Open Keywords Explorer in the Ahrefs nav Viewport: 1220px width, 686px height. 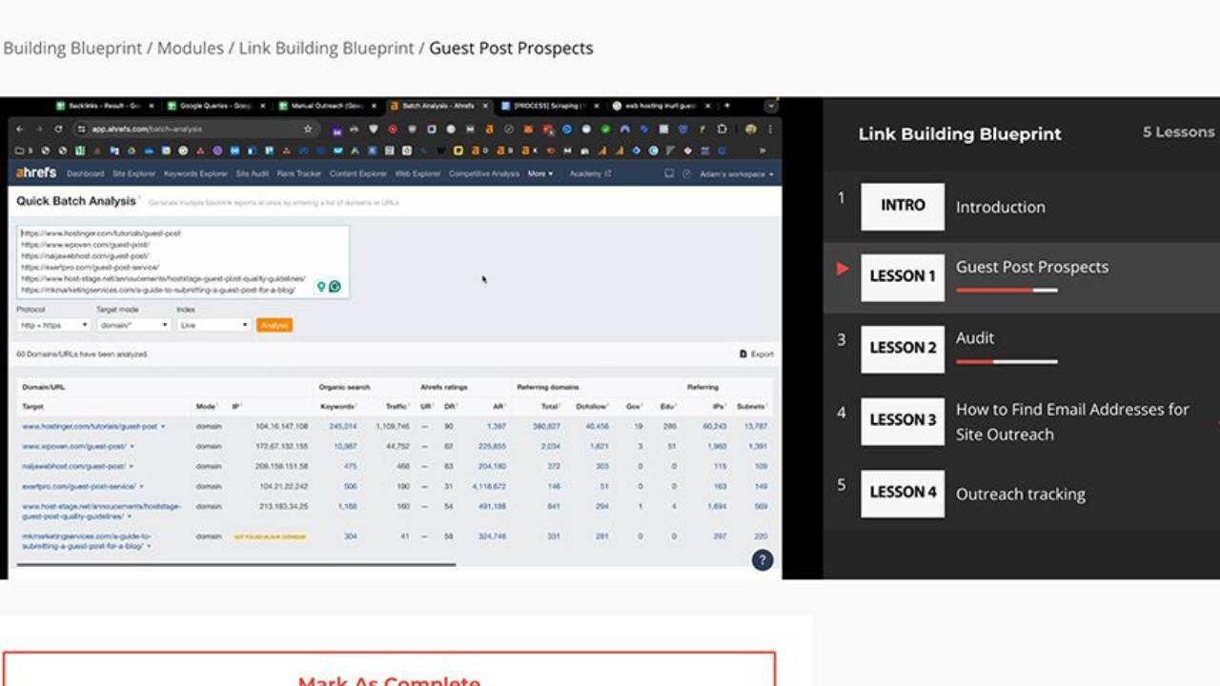click(195, 174)
